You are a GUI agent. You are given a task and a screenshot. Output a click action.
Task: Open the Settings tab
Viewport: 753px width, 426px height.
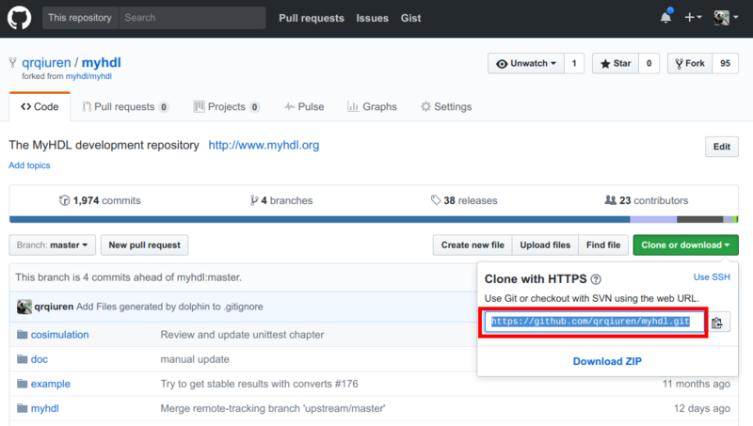446,106
